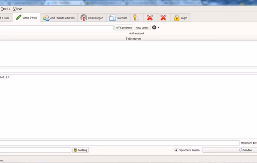Click the Calendar pages icon
257x163 pixels.
[112, 18]
